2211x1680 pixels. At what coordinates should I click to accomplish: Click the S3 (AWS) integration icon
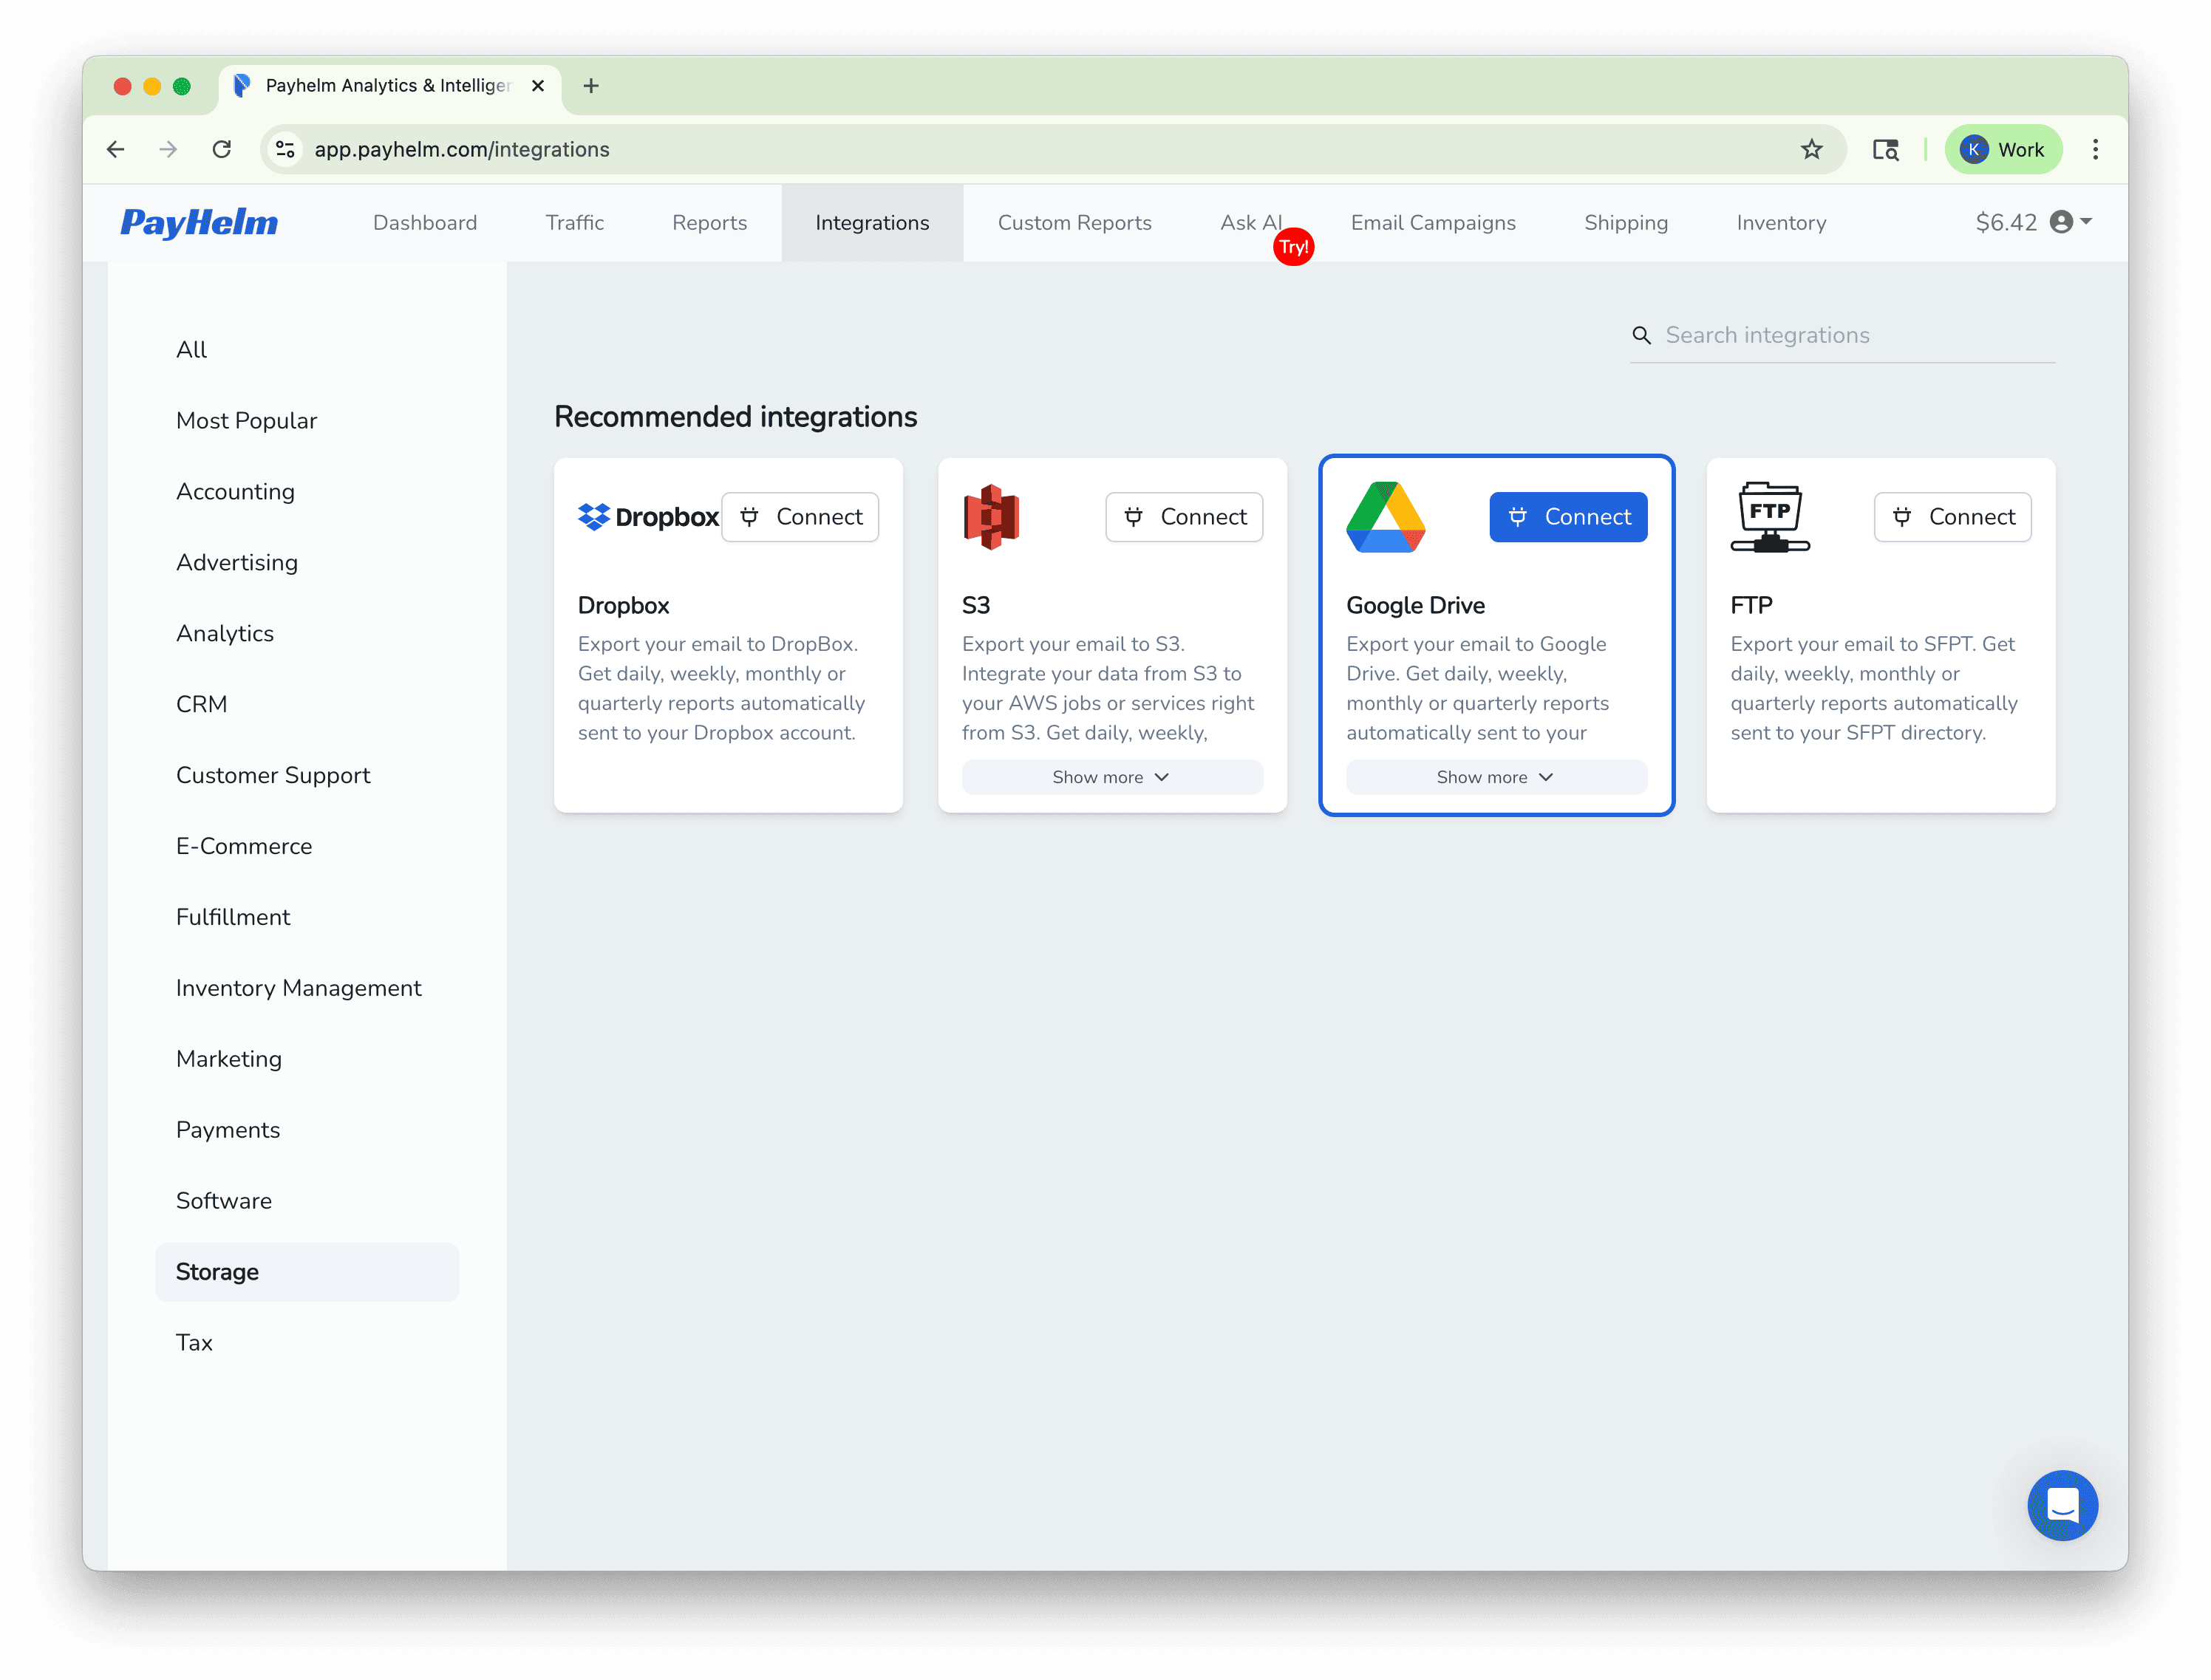[x=991, y=516]
